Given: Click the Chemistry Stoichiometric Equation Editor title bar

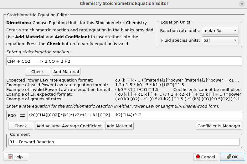Looking at the screenshot, I should (124, 4).
